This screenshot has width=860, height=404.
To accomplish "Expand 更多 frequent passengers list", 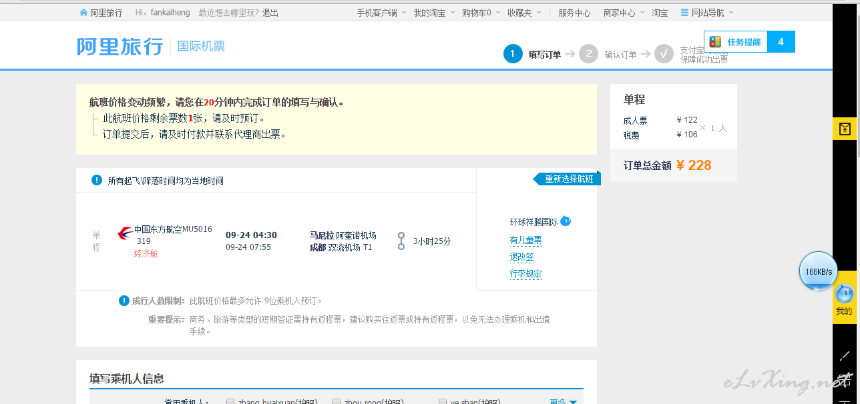I will [563, 402].
